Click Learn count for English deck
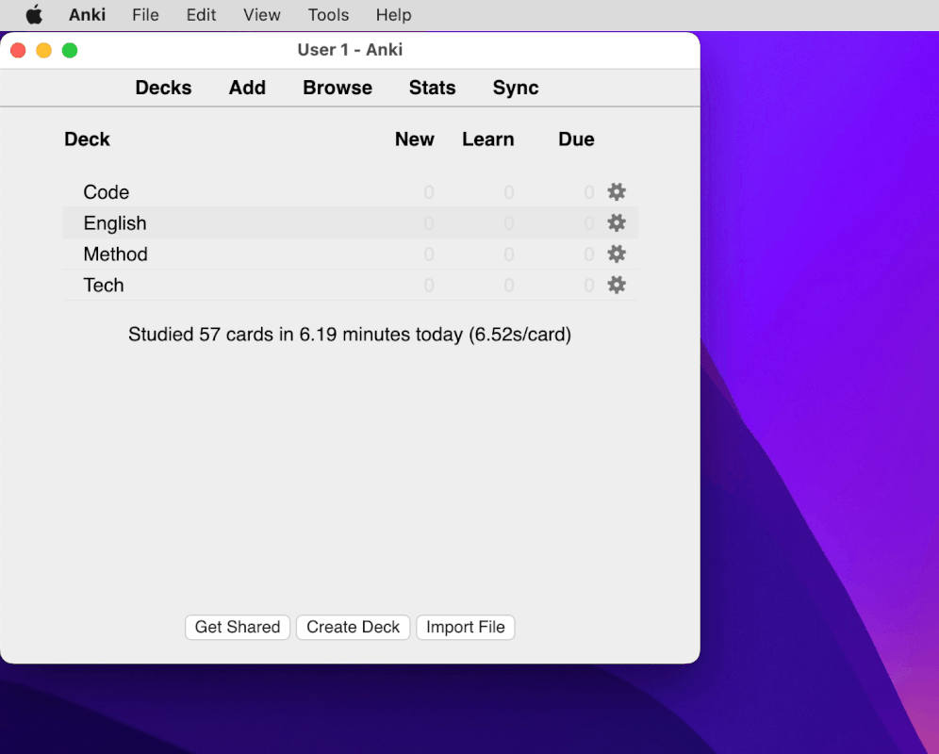 (x=508, y=223)
